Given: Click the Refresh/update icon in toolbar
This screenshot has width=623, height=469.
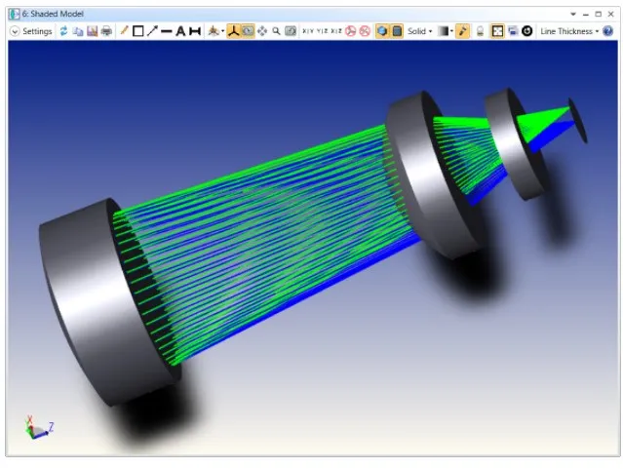Looking at the screenshot, I should [x=64, y=31].
